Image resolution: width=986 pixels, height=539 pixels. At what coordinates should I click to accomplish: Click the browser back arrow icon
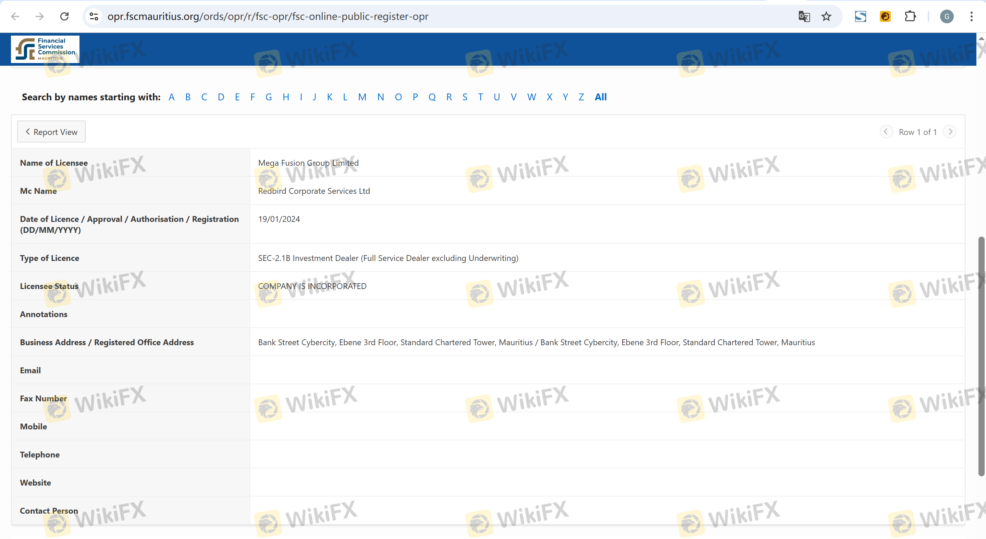click(x=15, y=16)
